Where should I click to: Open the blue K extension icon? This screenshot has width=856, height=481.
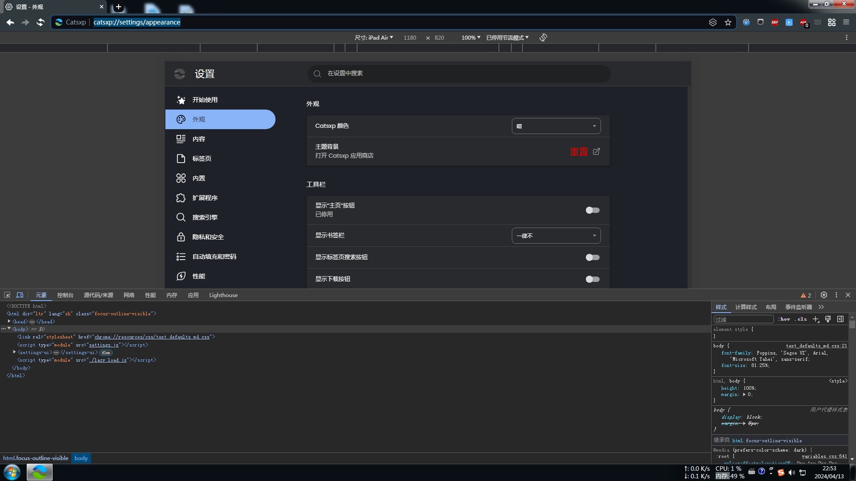[x=789, y=22]
